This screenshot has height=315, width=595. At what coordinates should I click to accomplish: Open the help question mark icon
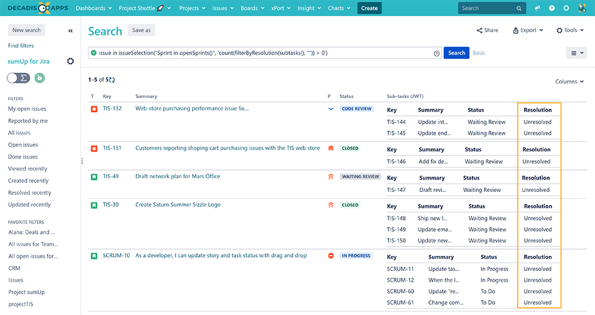tap(552, 8)
